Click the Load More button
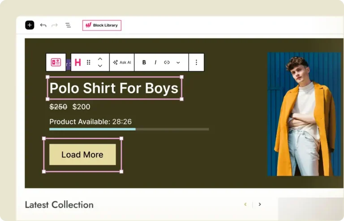 pos(82,155)
